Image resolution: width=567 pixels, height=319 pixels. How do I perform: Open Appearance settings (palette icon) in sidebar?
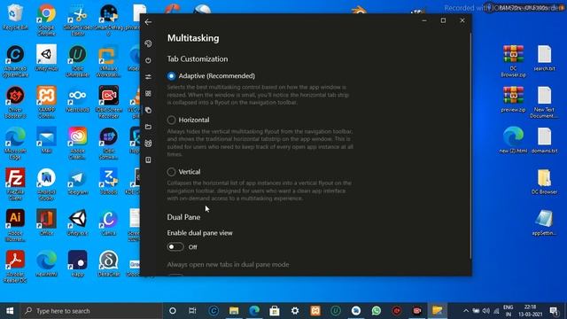point(148,43)
